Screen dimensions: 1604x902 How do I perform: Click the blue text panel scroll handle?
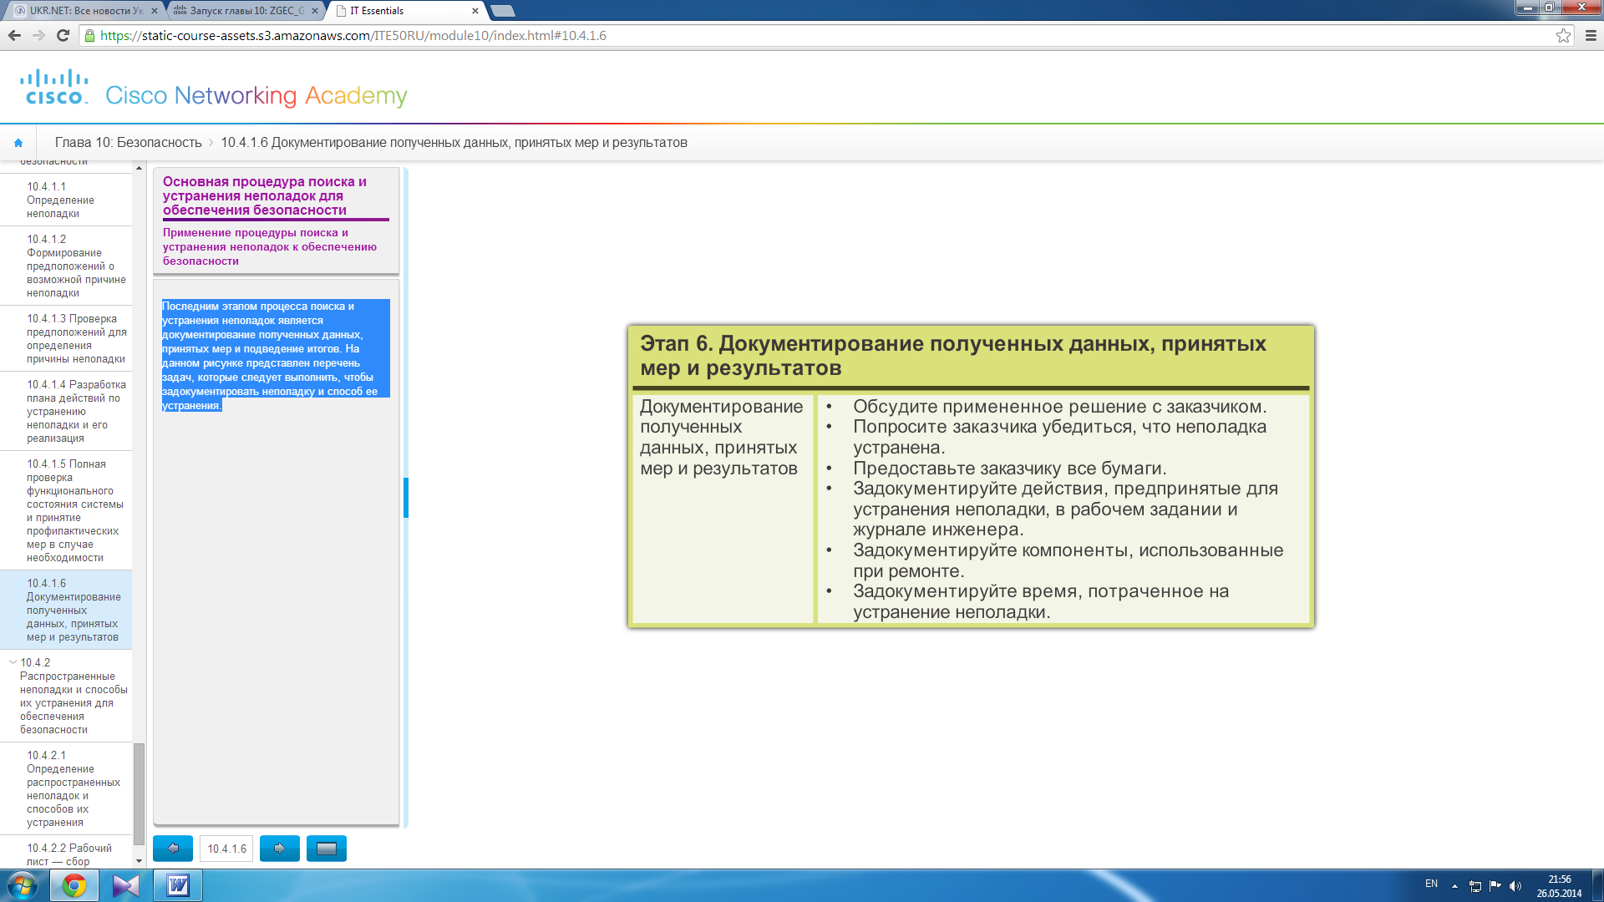point(406,498)
